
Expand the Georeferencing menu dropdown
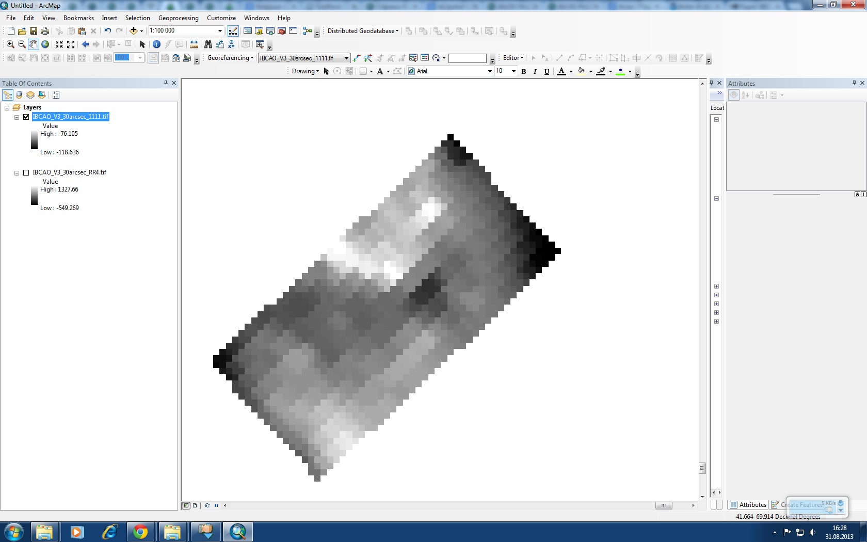[x=231, y=58]
